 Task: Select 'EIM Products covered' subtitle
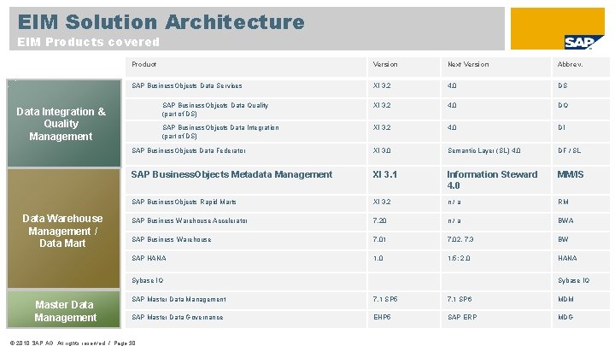(x=89, y=42)
